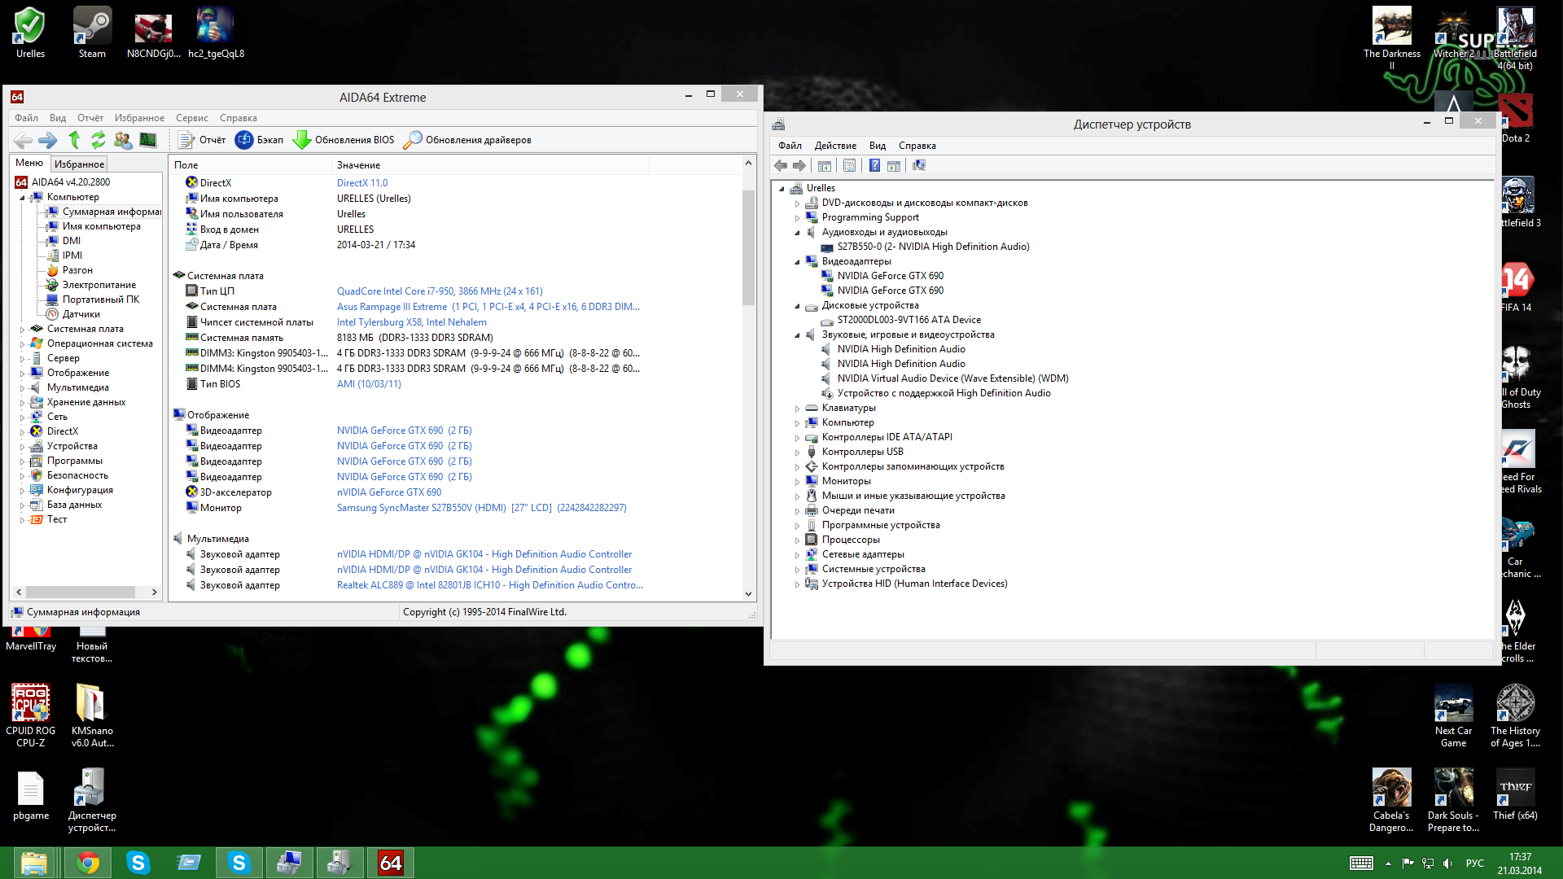Open Chrome from the taskbar

[88, 863]
